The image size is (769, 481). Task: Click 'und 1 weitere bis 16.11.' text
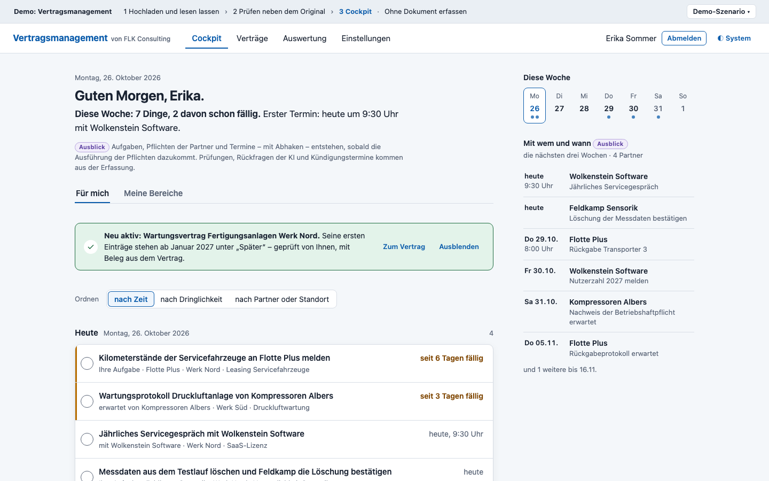[x=560, y=370]
